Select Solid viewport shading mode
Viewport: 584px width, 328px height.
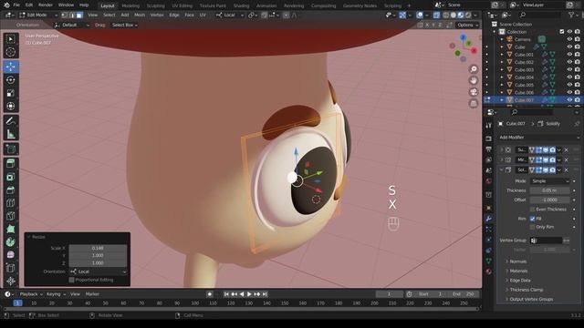coord(454,15)
